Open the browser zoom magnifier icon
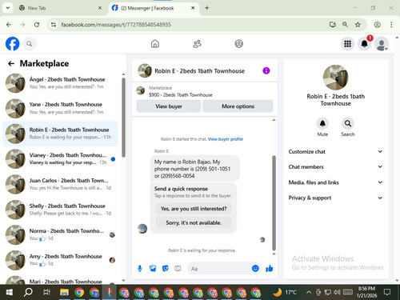This screenshot has height=300, width=400. pos(345,25)
